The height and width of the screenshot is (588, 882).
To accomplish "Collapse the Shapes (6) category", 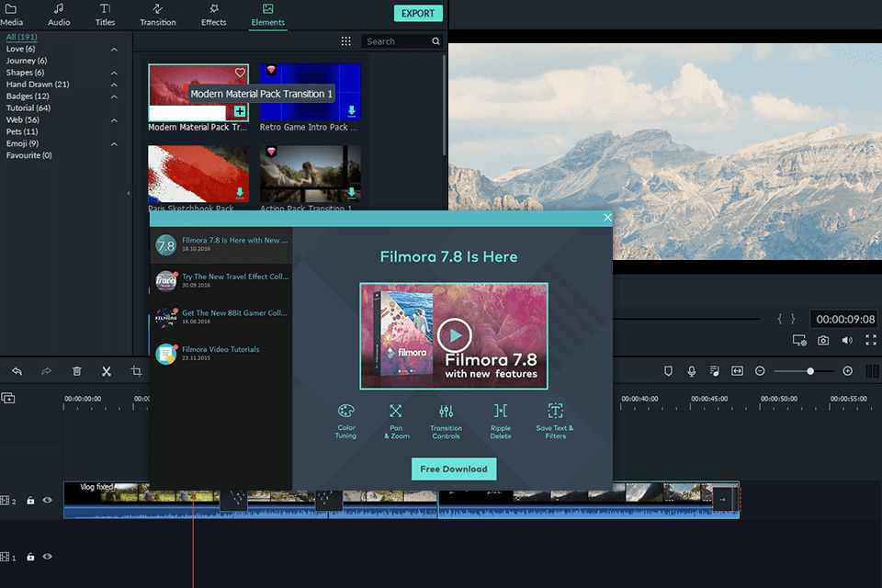I will 114,73.
